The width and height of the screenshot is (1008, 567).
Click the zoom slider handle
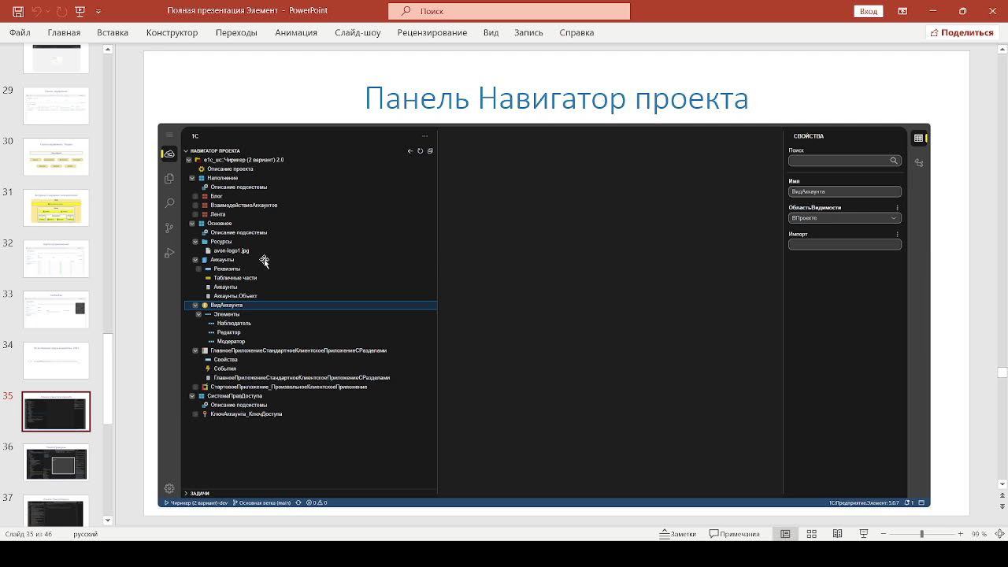pyautogui.click(x=921, y=534)
